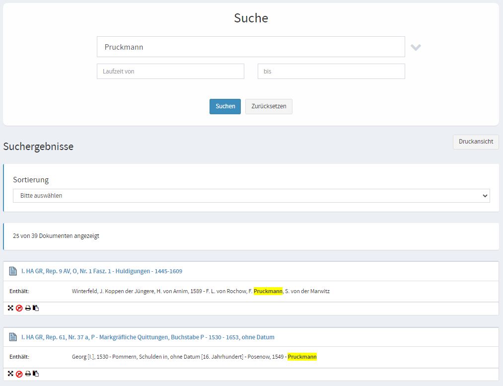Click the search field containing Pruckmann
This screenshot has height=386, width=503.
coord(251,47)
